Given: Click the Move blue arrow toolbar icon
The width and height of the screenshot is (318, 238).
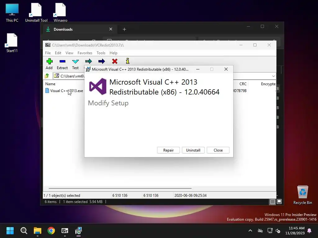Looking at the screenshot, I should click(x=102, y=61).
